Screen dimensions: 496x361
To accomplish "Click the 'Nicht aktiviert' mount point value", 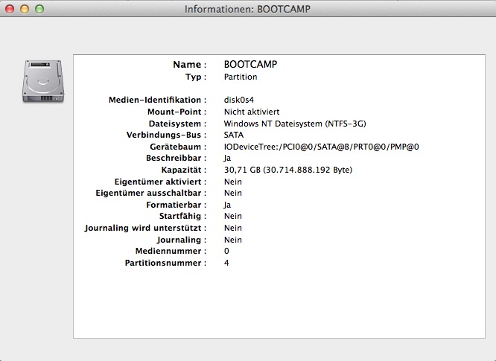I will click(250, 112).
